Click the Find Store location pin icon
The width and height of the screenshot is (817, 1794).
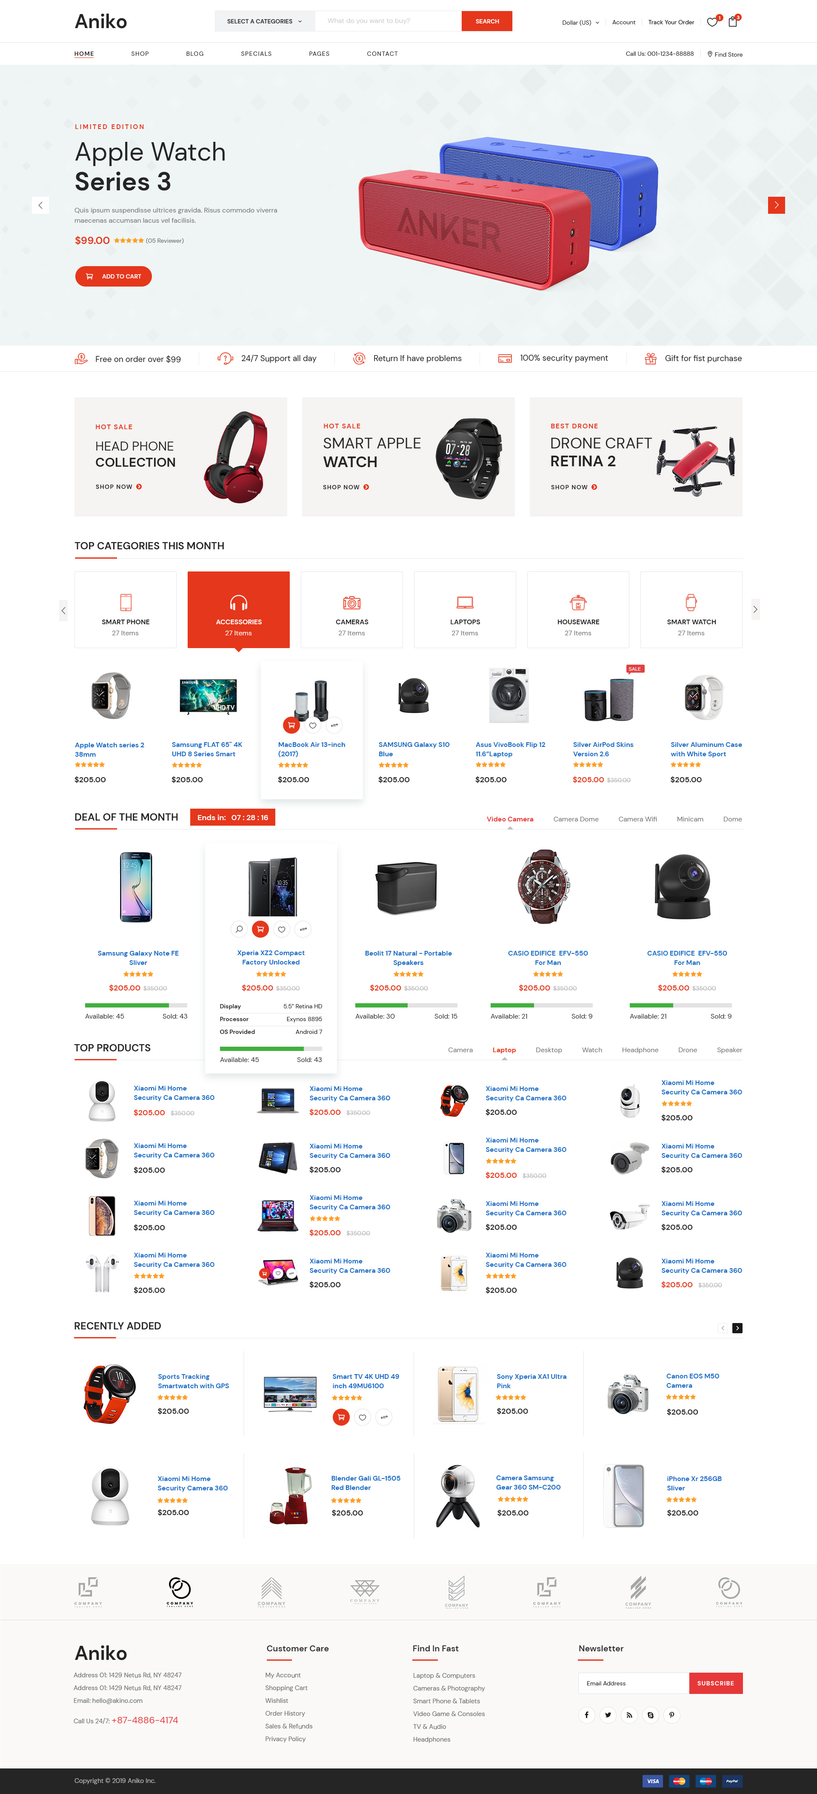coord(710,55)
